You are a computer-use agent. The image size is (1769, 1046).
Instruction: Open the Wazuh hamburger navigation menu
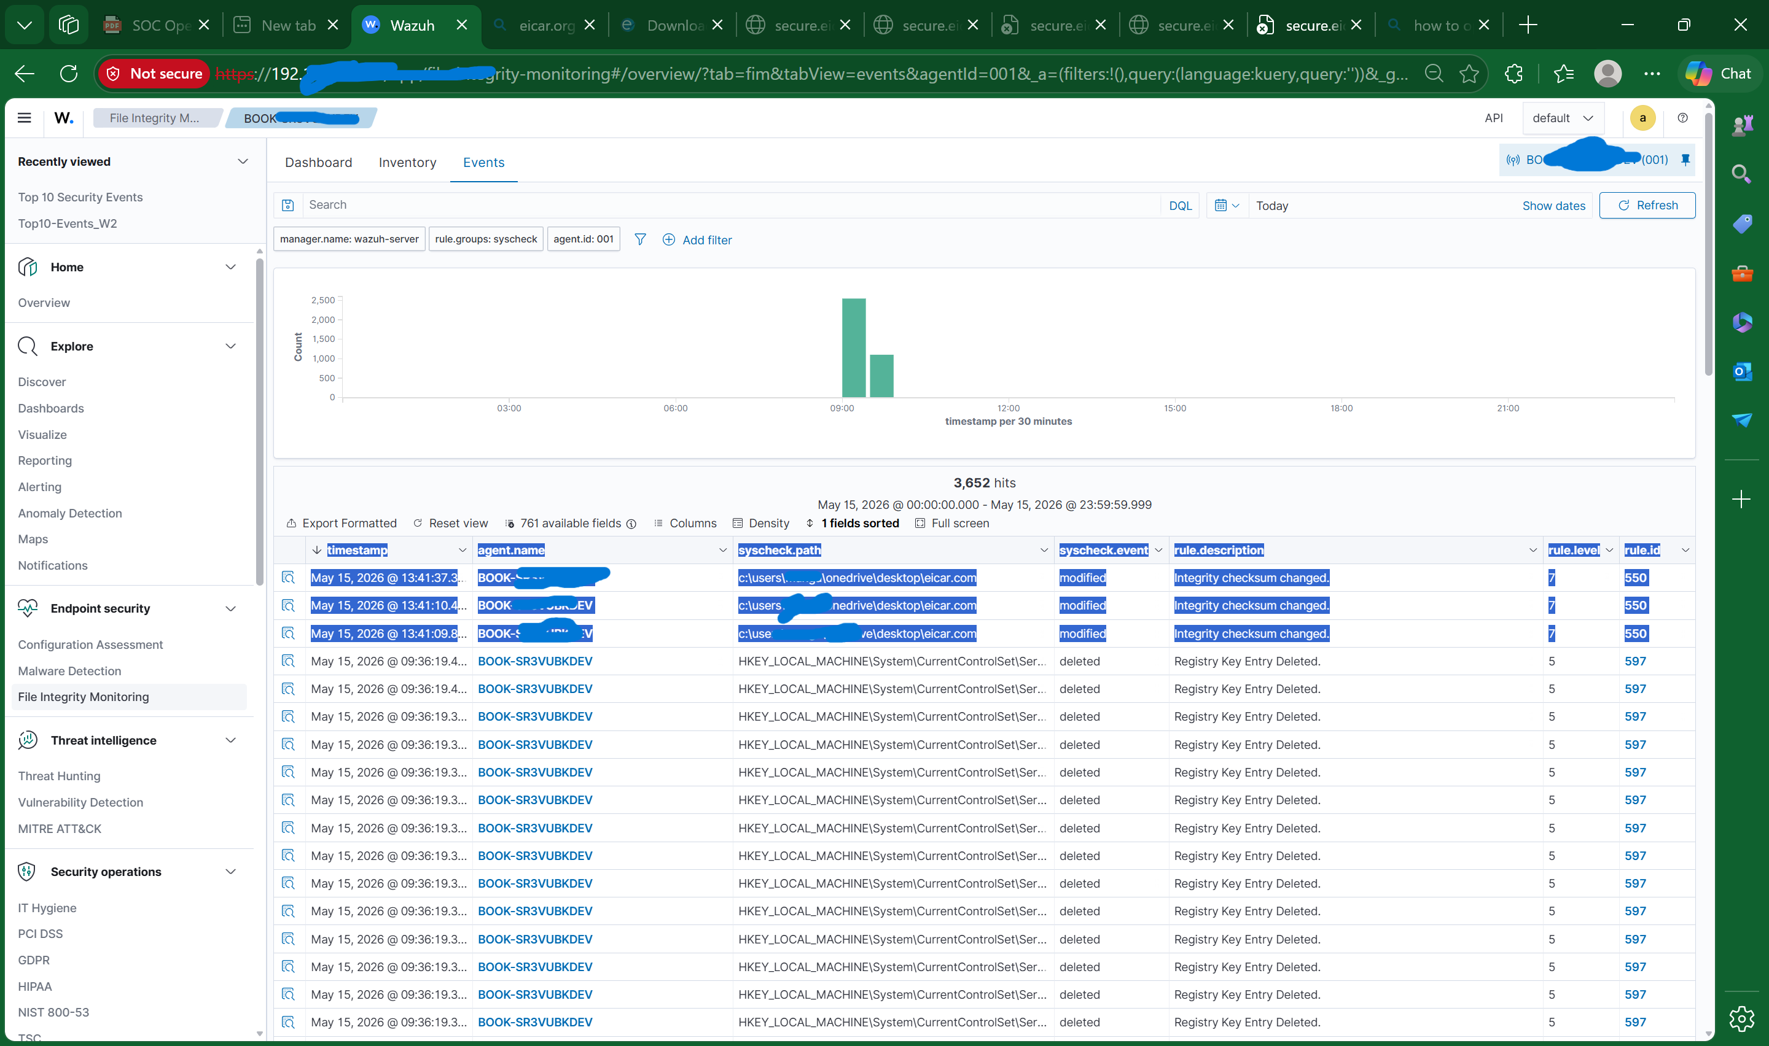point(24,118)
